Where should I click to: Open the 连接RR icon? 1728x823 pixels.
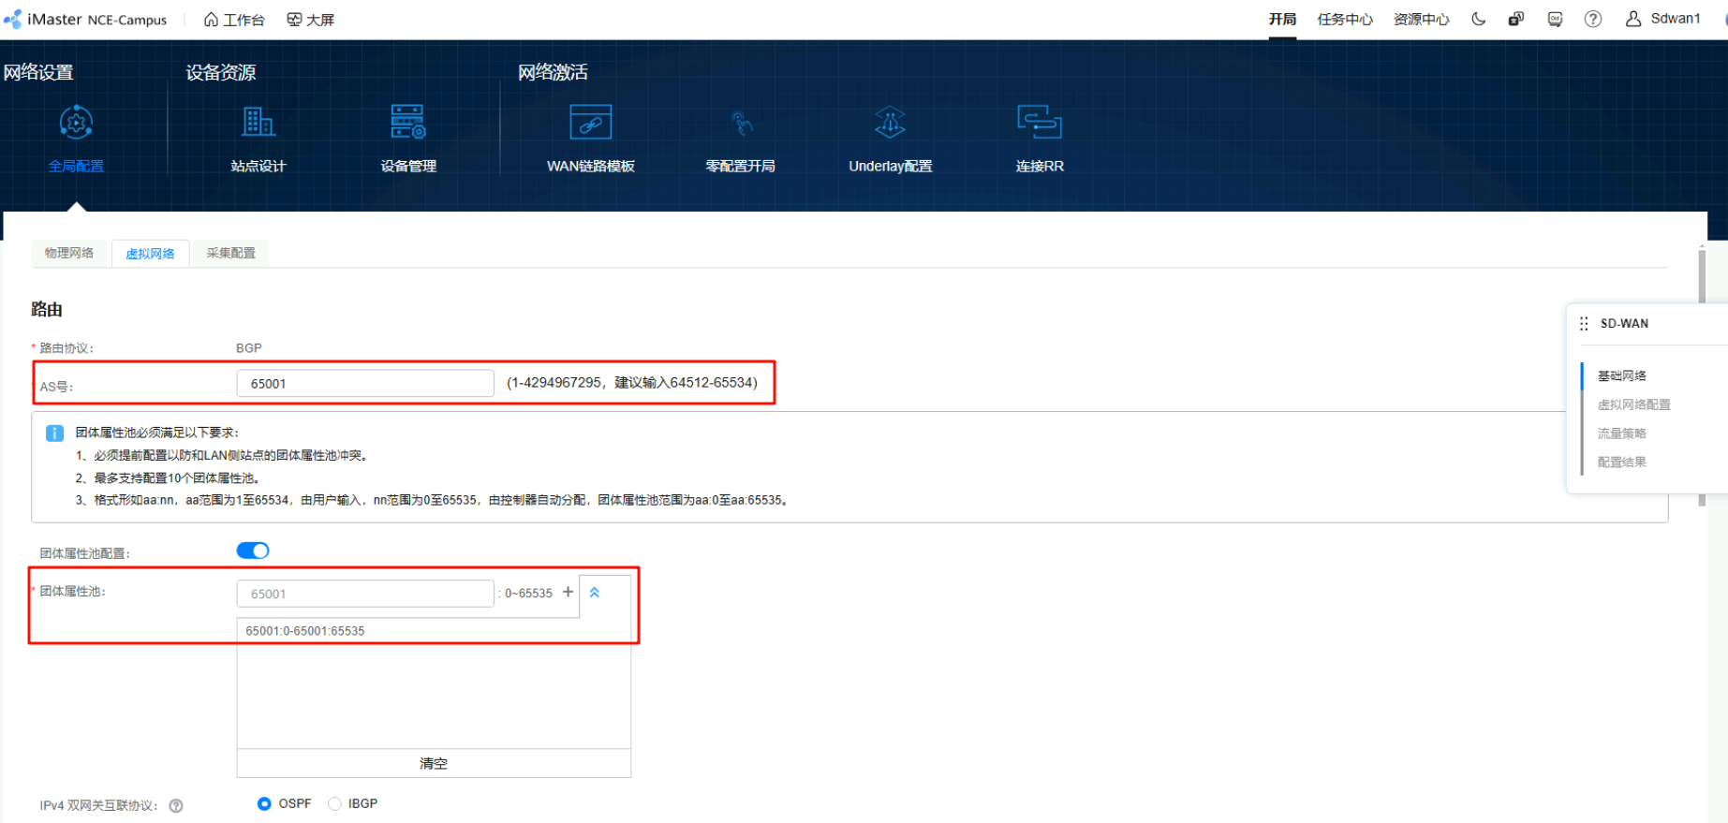(1039, 123)
